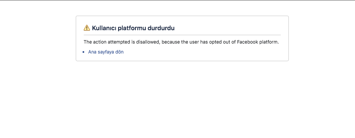This screenshot has width=355, height=138.
Task: Click the word 'Ana' in the homepage link
Action: pyautogui.click(x=92, y=52)
